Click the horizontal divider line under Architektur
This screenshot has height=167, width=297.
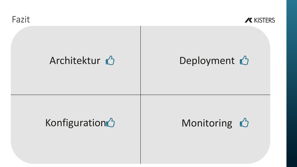[76, 95]
